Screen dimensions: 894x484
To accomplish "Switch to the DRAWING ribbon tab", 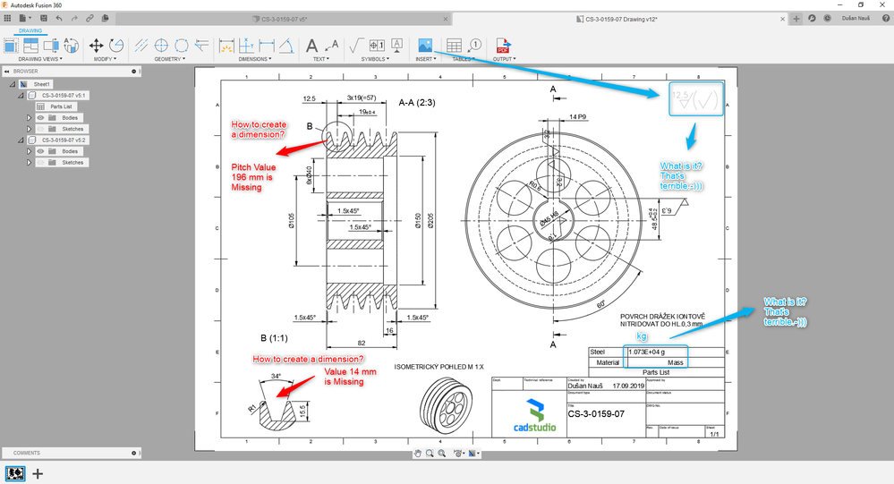I will pyautogui.click(x=30, y=30).
